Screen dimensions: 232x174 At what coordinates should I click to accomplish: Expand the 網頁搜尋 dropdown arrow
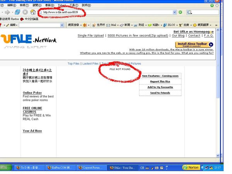click(x=81, y=25)
